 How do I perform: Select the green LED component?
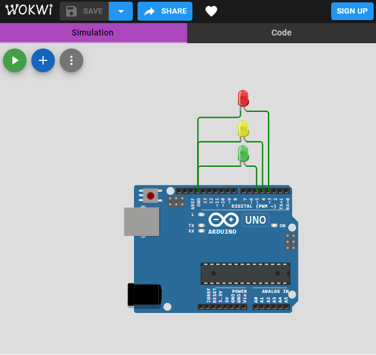tap(243, 154)
